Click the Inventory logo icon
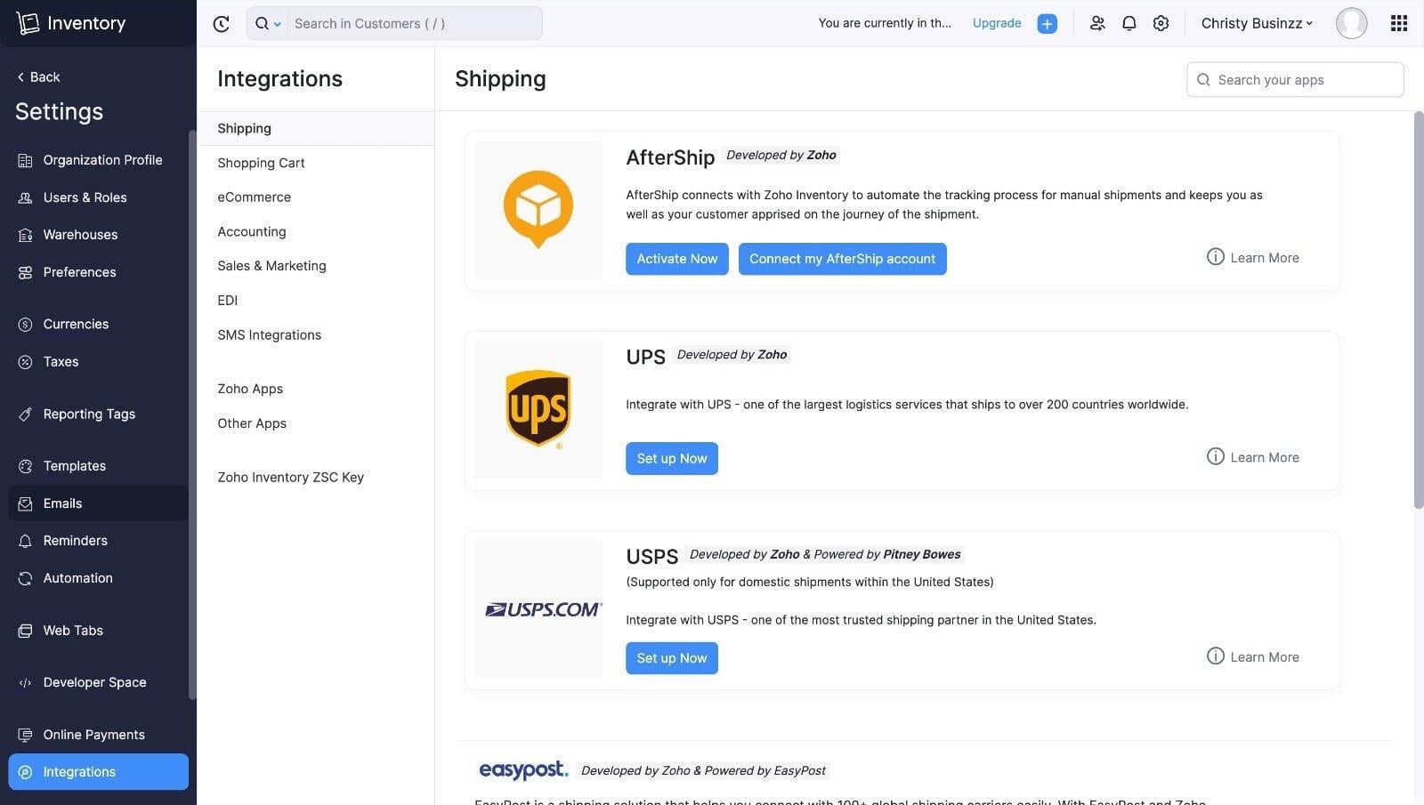This screenshot has width=1424, height=805. [x=27, y=22]
